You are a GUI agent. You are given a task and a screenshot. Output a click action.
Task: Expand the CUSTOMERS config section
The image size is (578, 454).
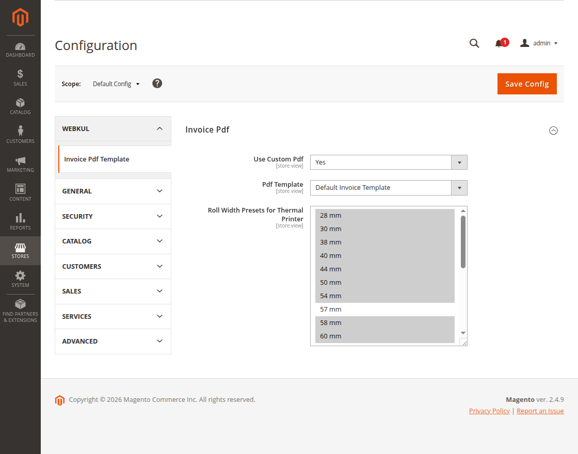(113, 266)
